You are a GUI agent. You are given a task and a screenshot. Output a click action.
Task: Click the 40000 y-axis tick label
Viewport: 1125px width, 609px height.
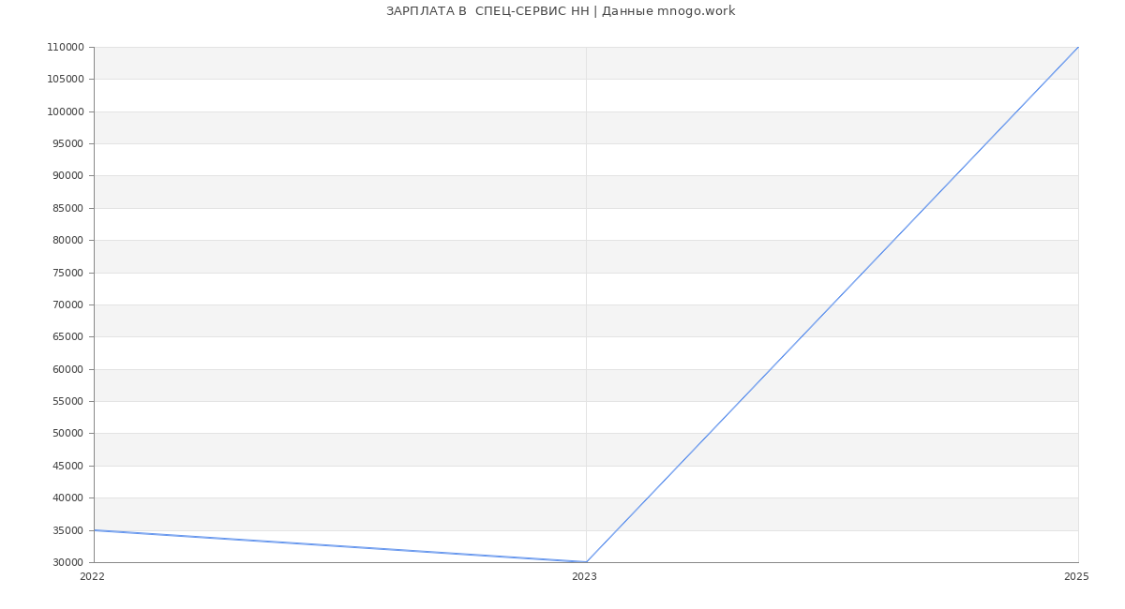pyautogui.click(x=67, y=498)
